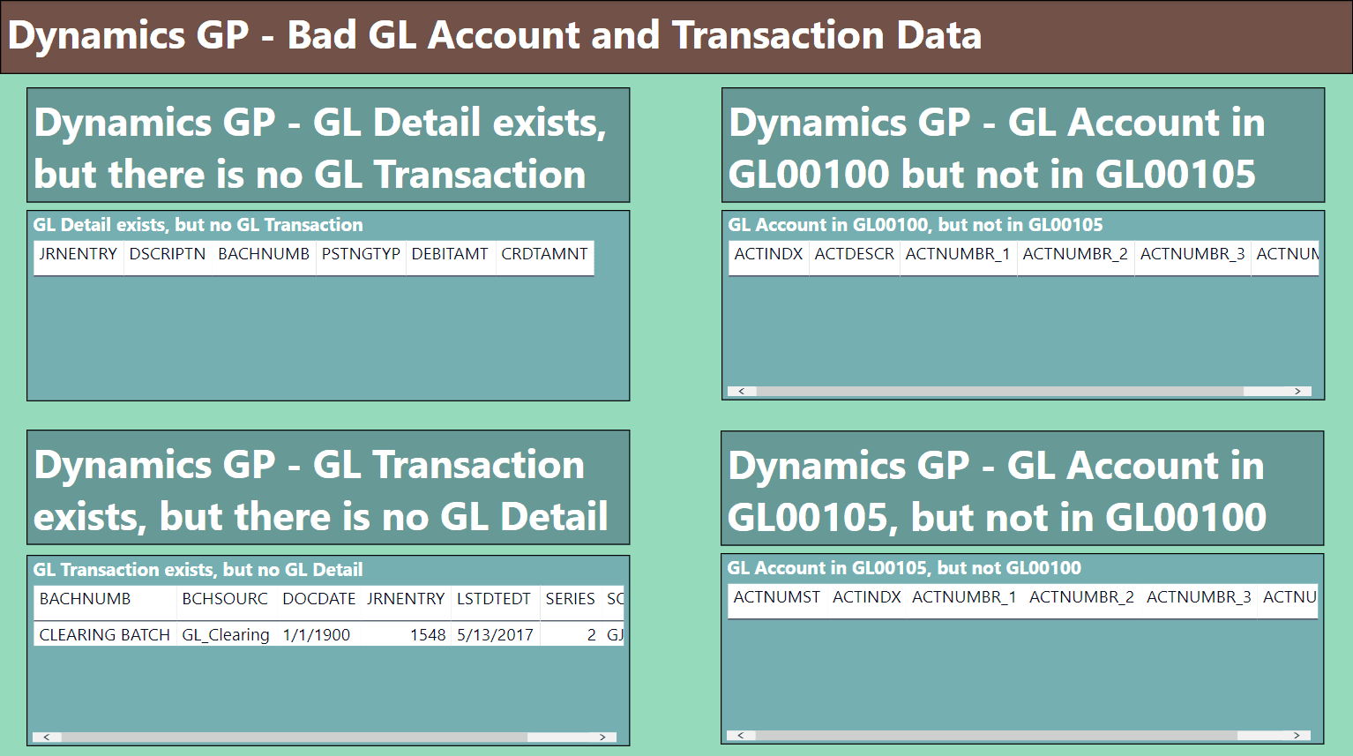Image resolution: width=1353 pixels, height=756 pixels.
Task: Sort by BCHSOURC column header
Action: 225,599
